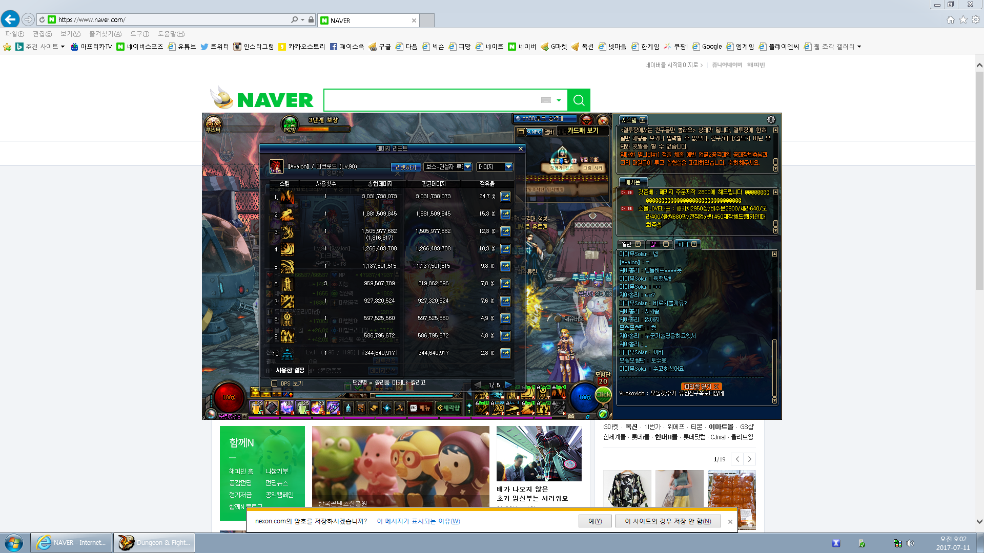Click the 부스터 icon in the game corner

click(213, 124)
